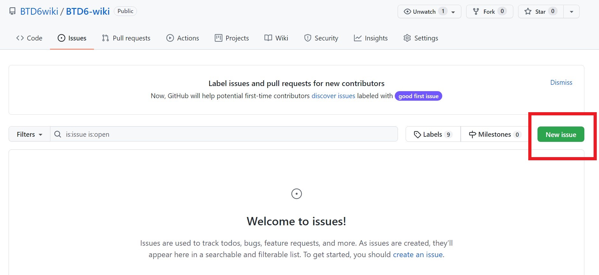Click the large open-issue circle icon

[x=297, y=194]
